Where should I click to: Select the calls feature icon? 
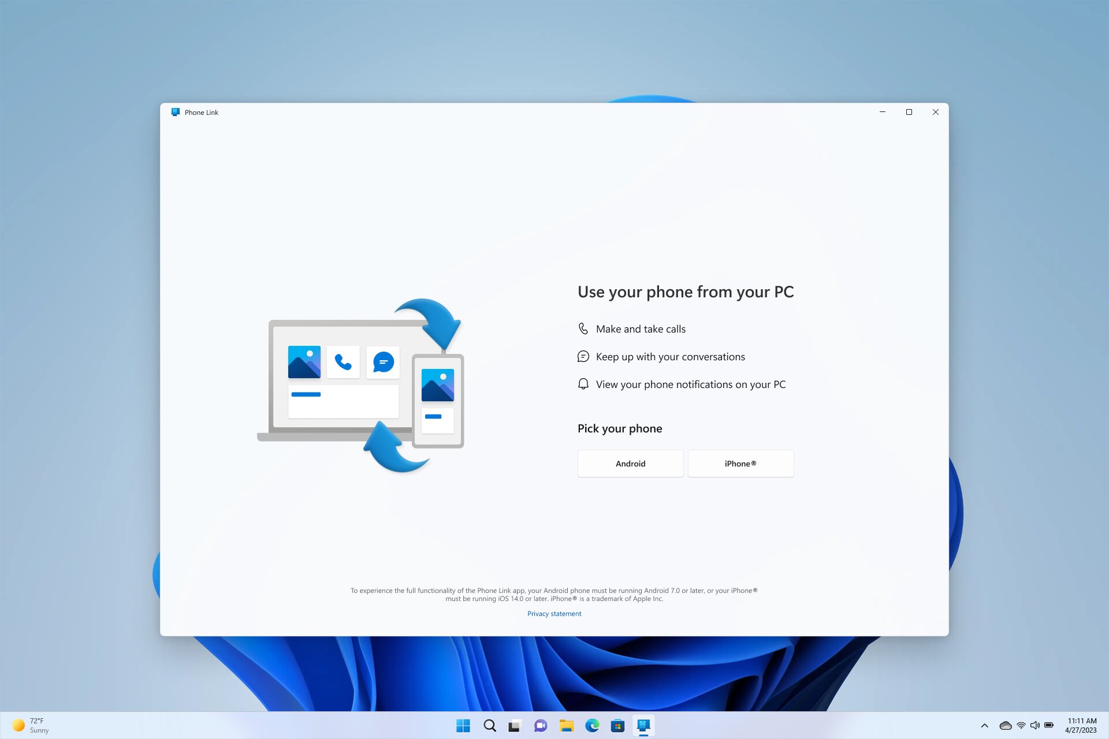tap(583, 329)
